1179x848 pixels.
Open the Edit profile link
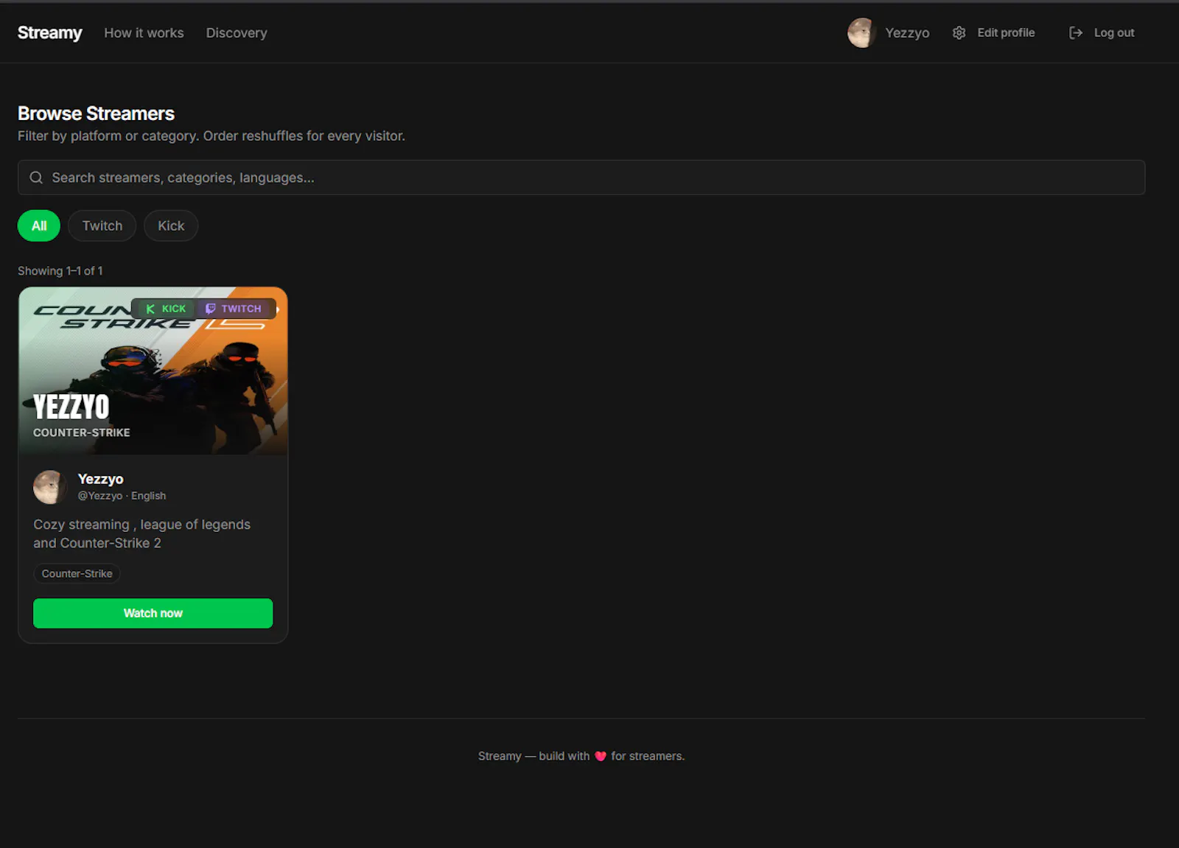coord(1006,32)
